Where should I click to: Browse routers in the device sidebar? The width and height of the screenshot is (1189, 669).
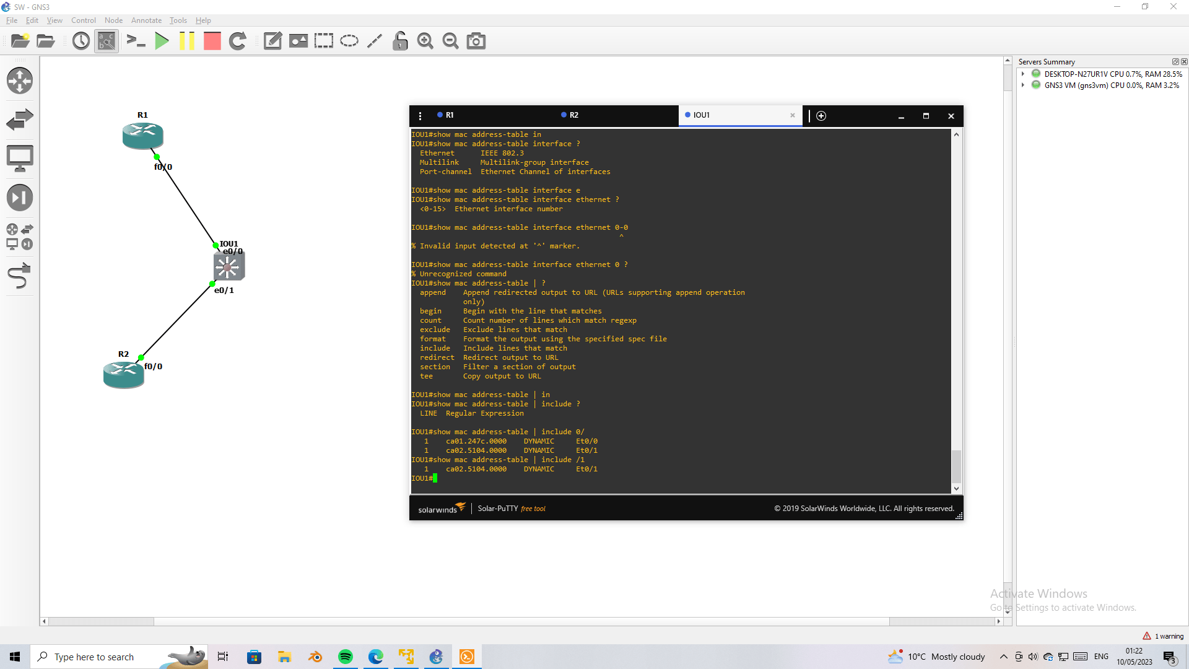[x=20, y=81]
